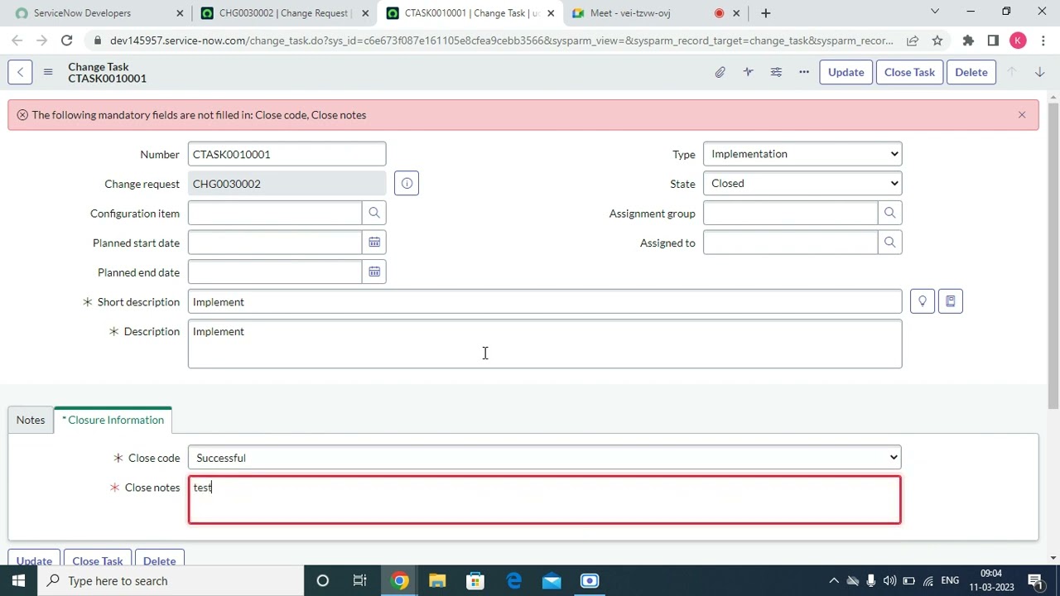Switch to the Meet browser tab

coord(654,13)
